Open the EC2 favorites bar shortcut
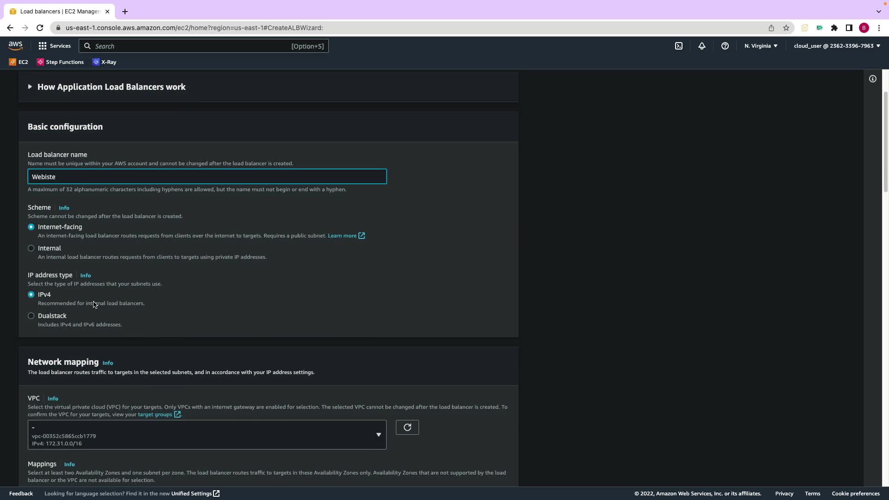This screenshot has height=500, width=889. coord(19,62)
